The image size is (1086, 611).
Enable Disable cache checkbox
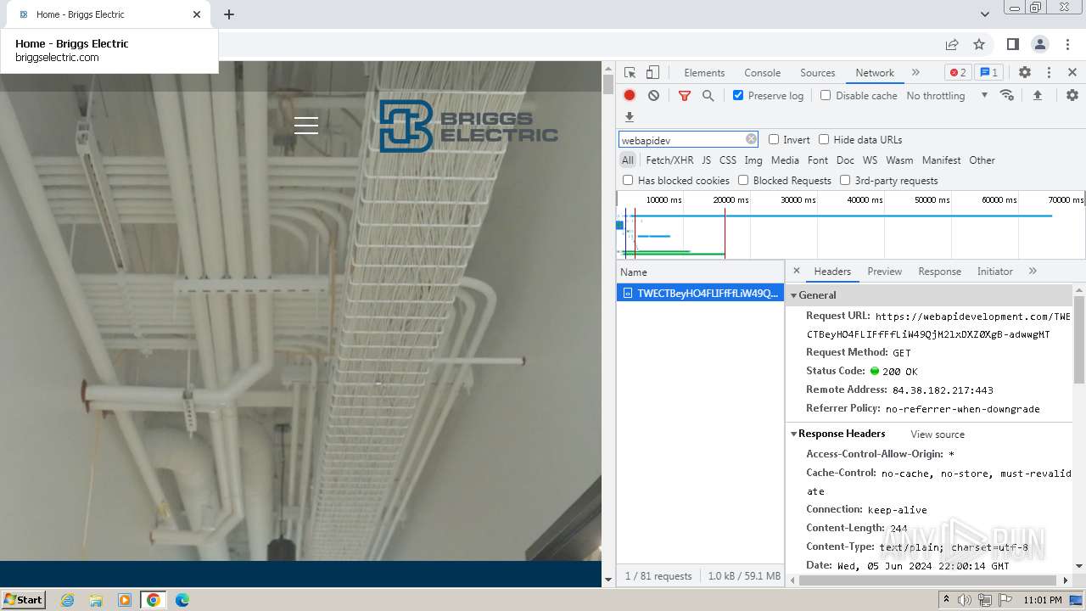point(826,95)
